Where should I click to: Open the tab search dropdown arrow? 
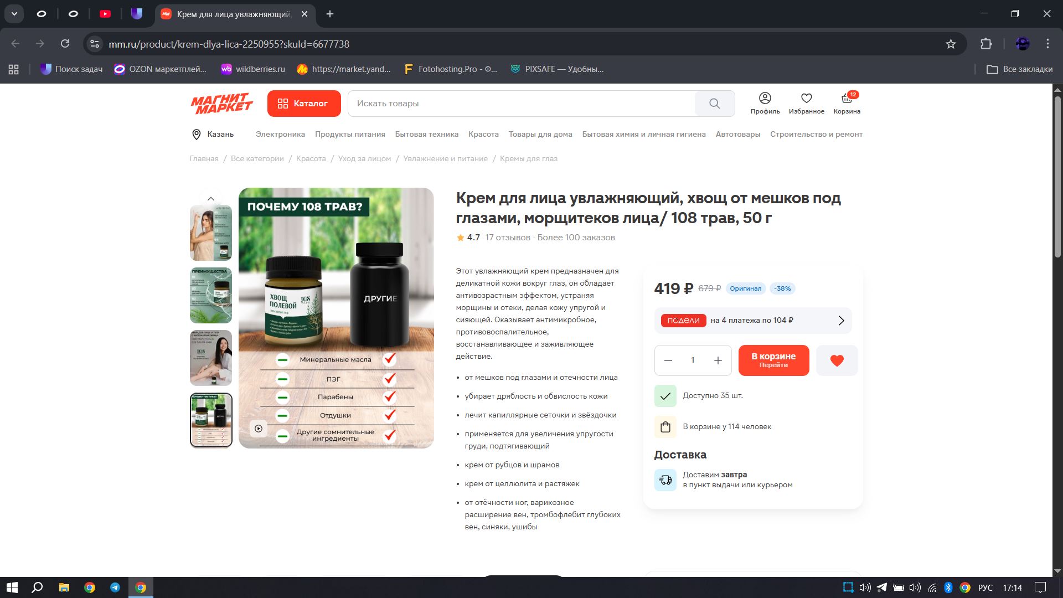(14, 14)
